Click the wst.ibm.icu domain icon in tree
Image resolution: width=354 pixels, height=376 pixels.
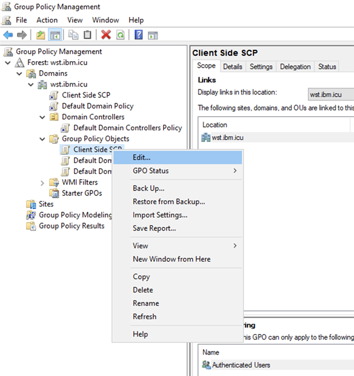pyautogui.click(x=42, y=84)
